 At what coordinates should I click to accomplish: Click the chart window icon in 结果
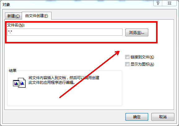click(16, 83)
